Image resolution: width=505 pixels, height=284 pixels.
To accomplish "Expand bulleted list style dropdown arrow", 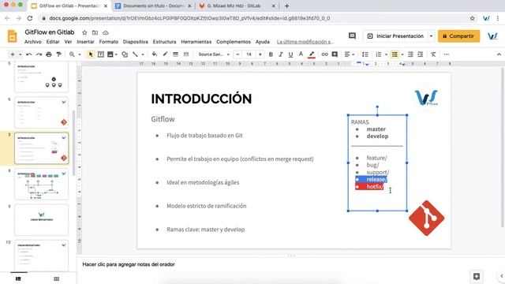I will click(402, 54).
